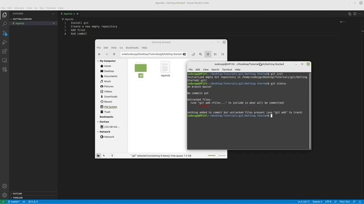Open the Edit menu in the file manager
Viewport: 364px width, 204px height.
(106, 48)
